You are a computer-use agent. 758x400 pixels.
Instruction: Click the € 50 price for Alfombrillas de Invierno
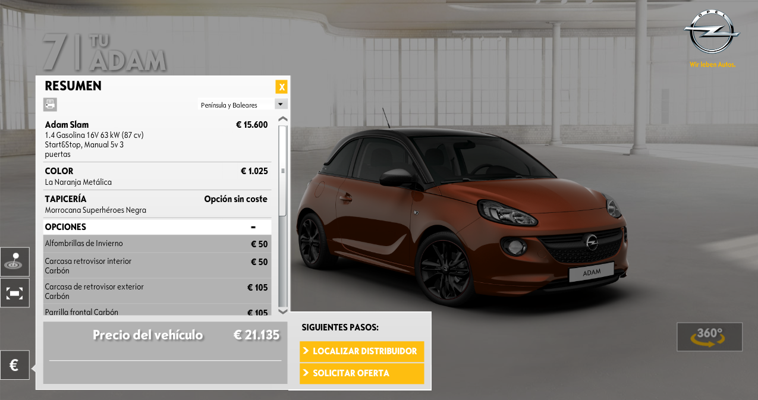click(259, 244)
